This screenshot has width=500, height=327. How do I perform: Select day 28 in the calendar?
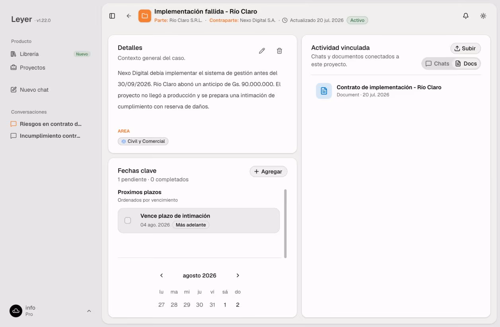tap(174, 305)
